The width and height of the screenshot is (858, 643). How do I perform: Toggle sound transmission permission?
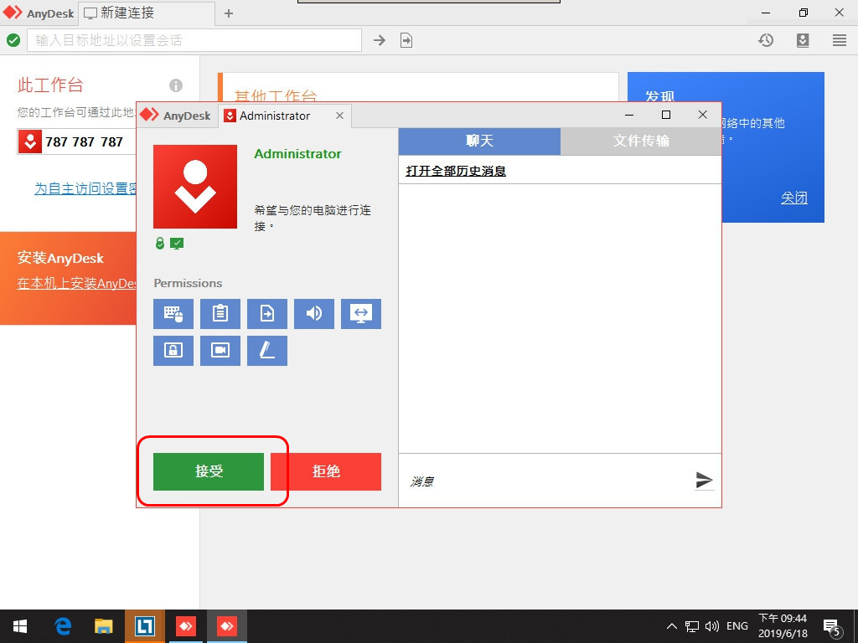pyautogui.click(x=314, y=314)
